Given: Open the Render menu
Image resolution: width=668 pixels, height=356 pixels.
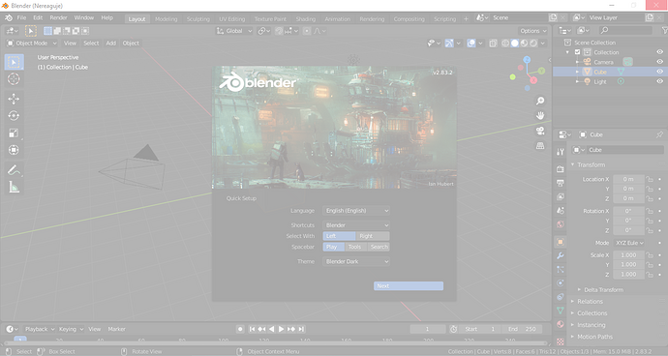Looking at the screenshot, I should coord(58,17).
